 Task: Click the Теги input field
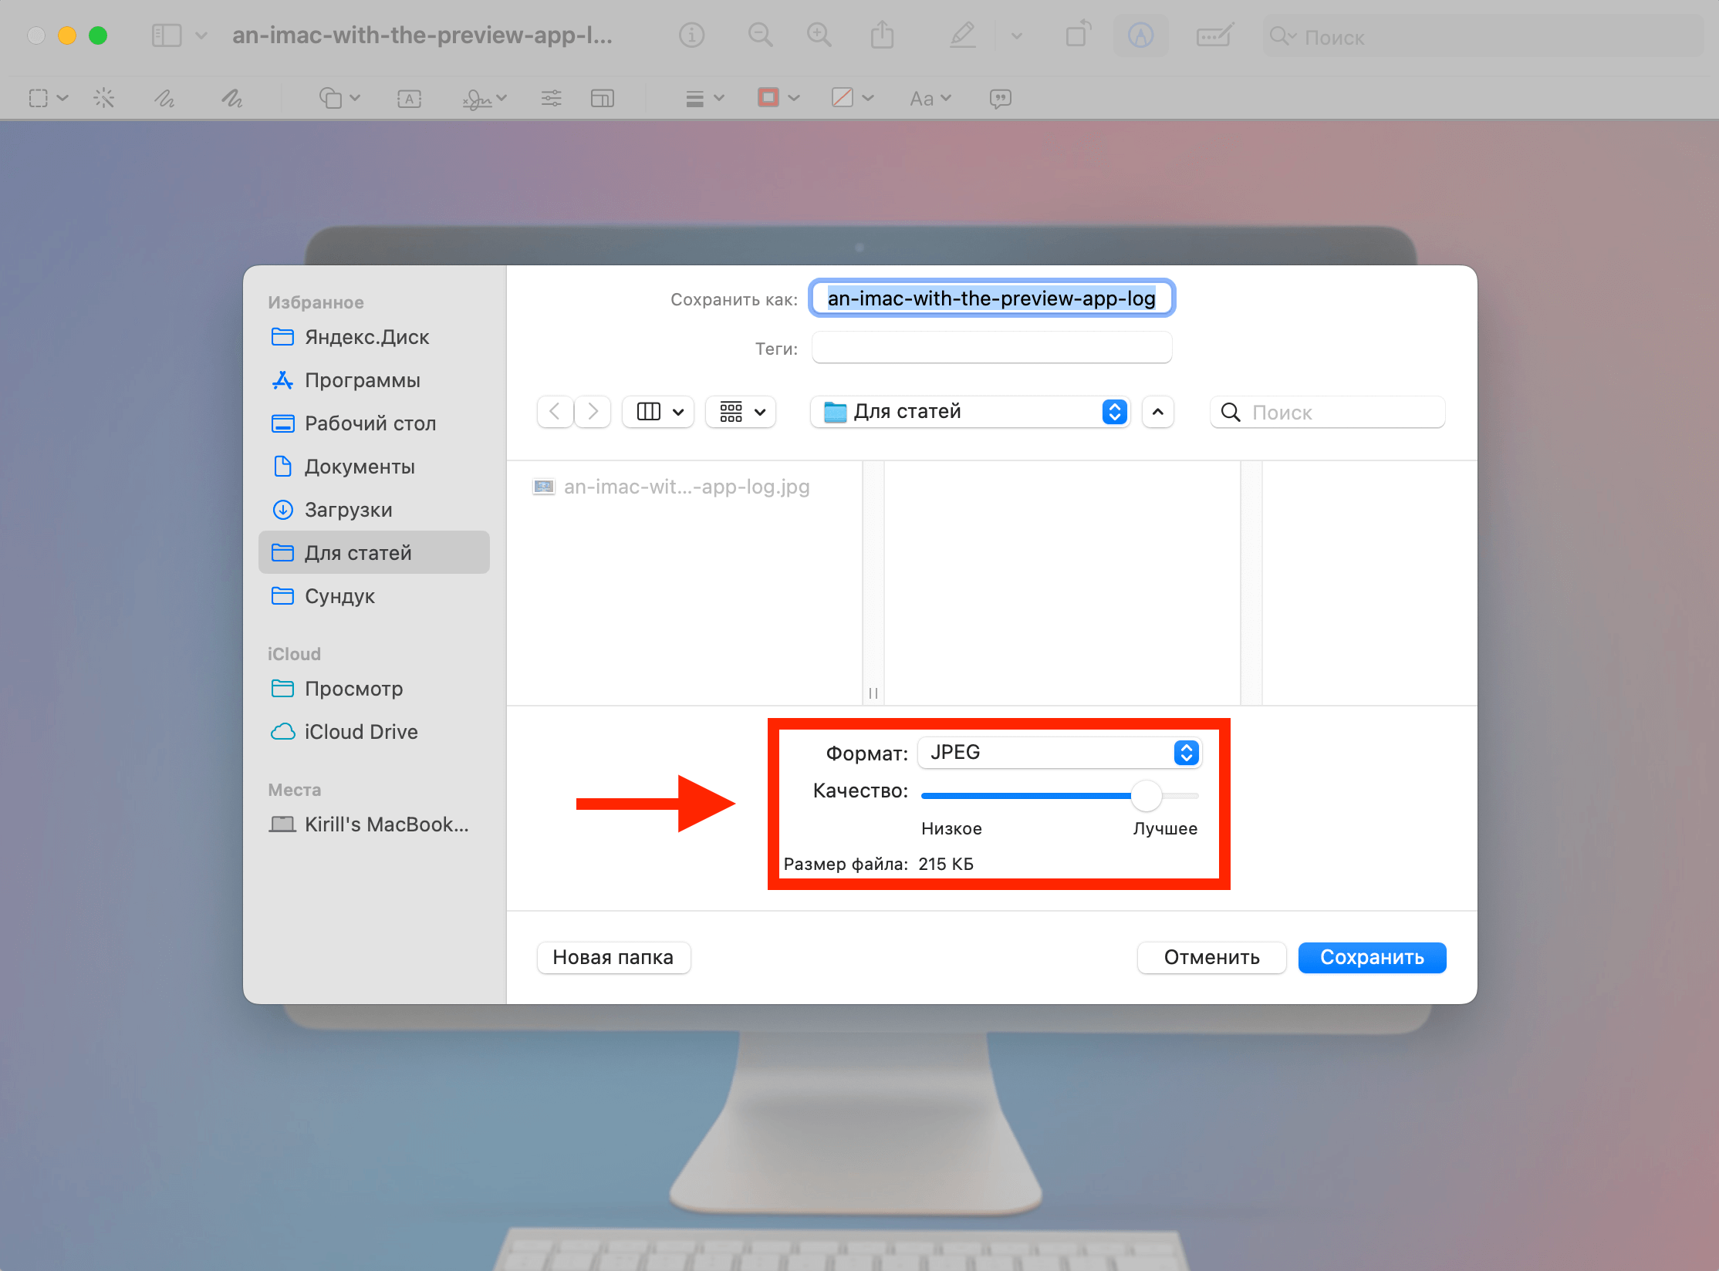(991, 348)
